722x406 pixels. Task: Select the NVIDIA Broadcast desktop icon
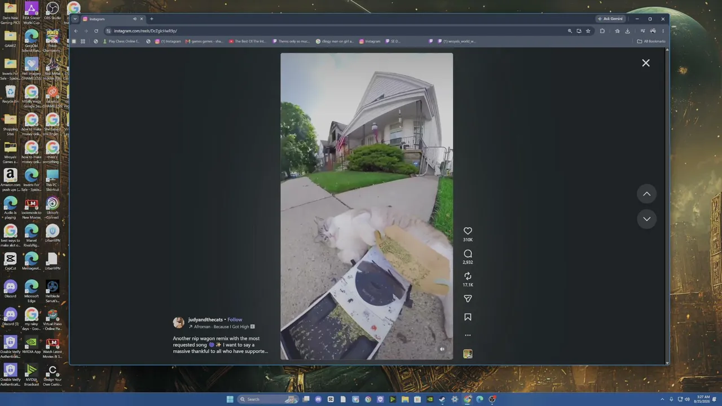(32, 376)
